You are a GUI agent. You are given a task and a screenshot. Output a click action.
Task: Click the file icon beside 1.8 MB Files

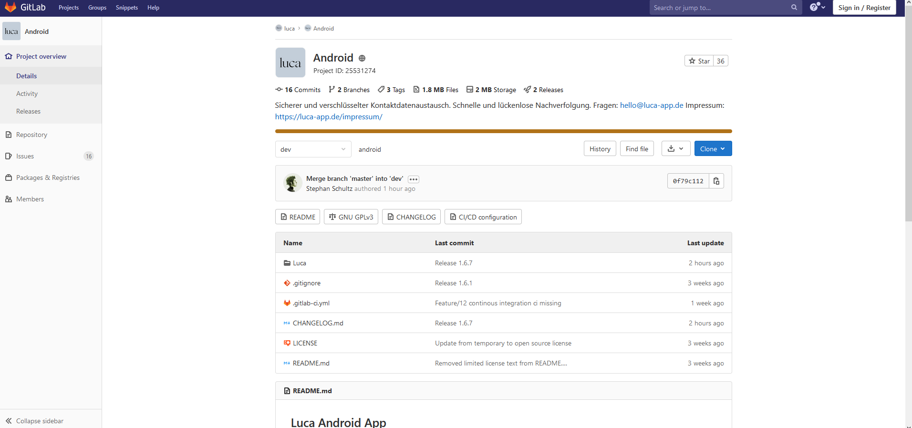pyautogui.click(x=416, y=90)
